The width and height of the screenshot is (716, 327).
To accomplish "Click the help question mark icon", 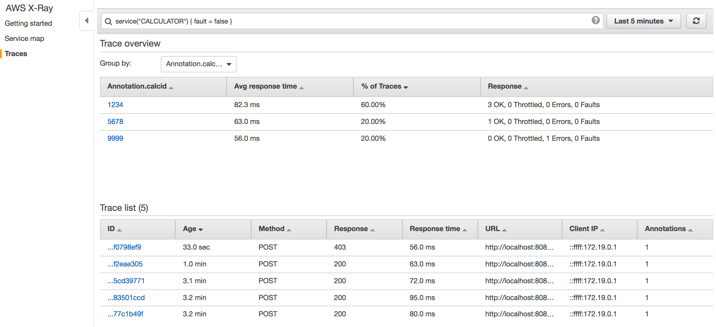I will [x=595, y=20].
